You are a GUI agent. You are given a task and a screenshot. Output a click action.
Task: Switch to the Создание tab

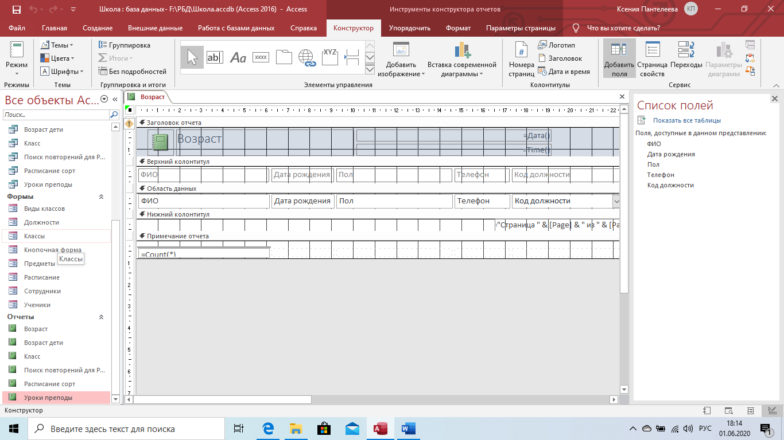point(98,28)
